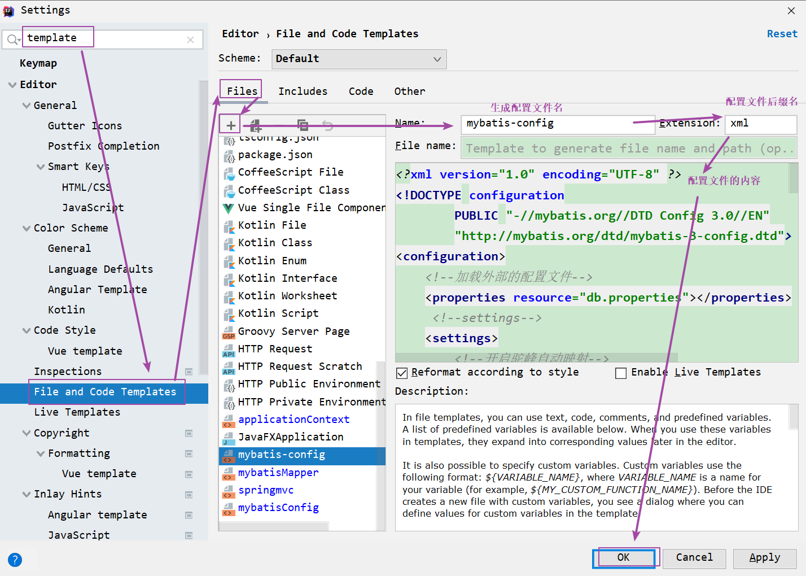
Task: Collapse the Copyright node
Action: [27, 433]
